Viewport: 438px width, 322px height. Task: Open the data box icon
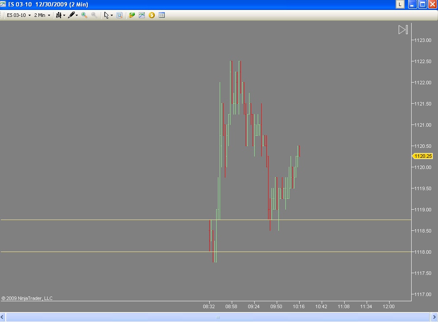[119, 15]
